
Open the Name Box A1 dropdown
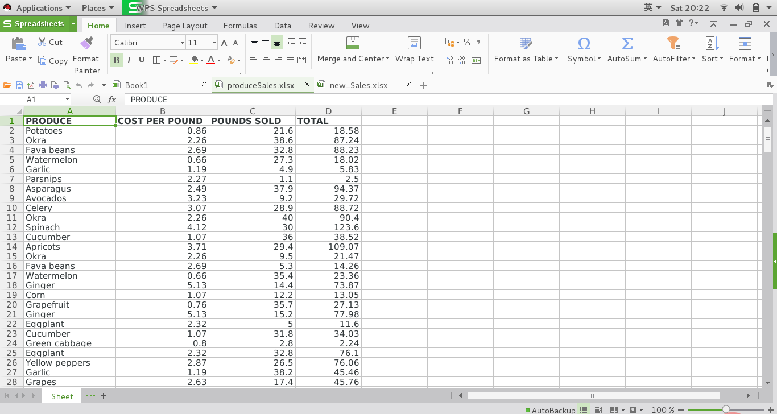click(67, 100)
